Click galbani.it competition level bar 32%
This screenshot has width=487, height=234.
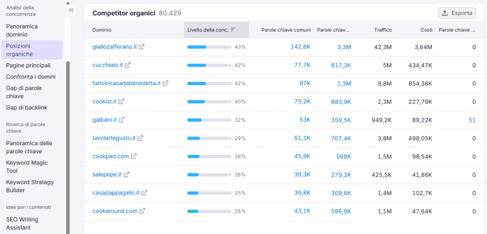[209, 120]
